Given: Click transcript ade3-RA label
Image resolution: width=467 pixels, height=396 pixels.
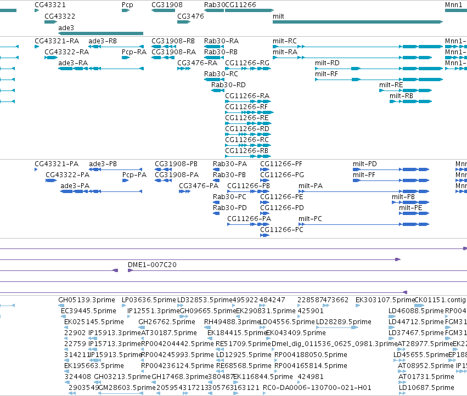Looking at the screenshot, I should pyautogui.click(x=73, y=63).
